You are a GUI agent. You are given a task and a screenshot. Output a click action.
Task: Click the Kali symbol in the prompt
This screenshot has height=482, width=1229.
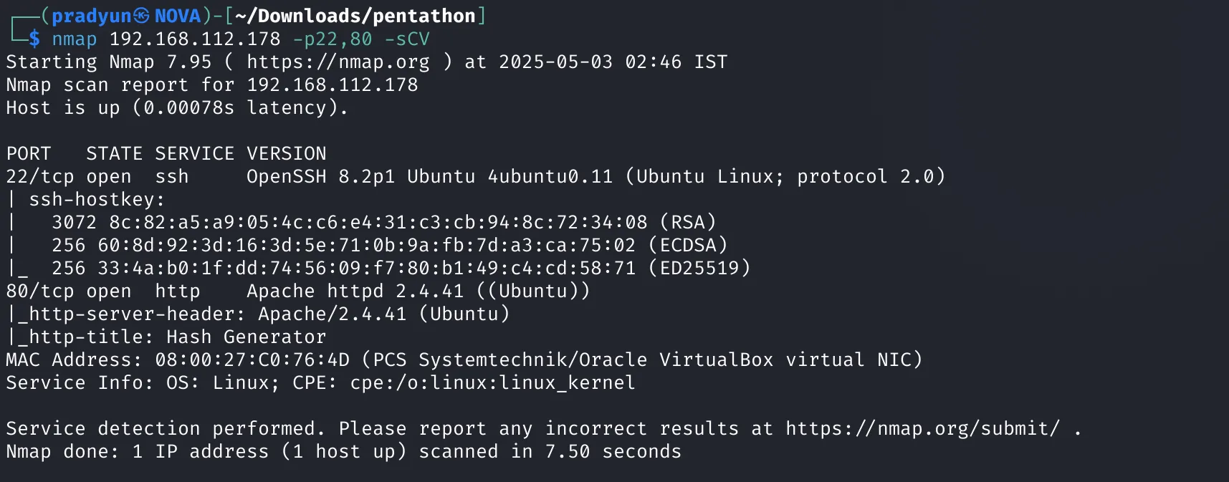coord(142,16)
